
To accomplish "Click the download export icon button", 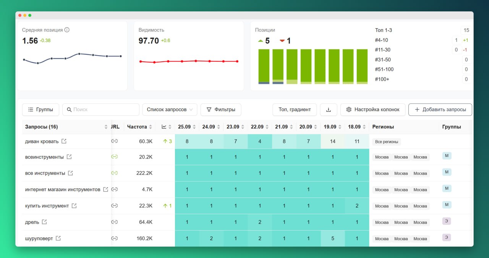I will pos(329,110).
